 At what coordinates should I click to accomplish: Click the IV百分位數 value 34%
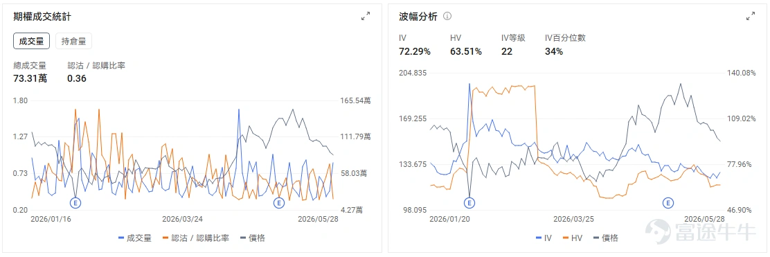554,51
